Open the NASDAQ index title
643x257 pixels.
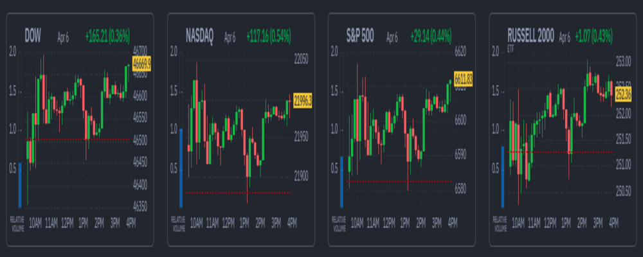tap(199, 37)
